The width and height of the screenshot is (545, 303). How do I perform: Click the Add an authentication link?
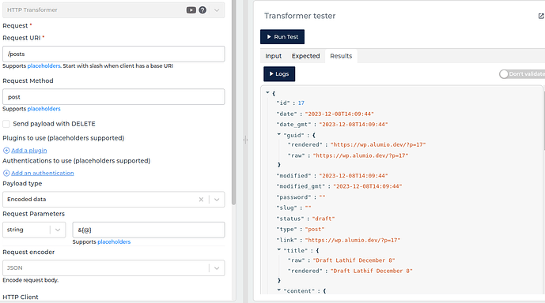43,173
